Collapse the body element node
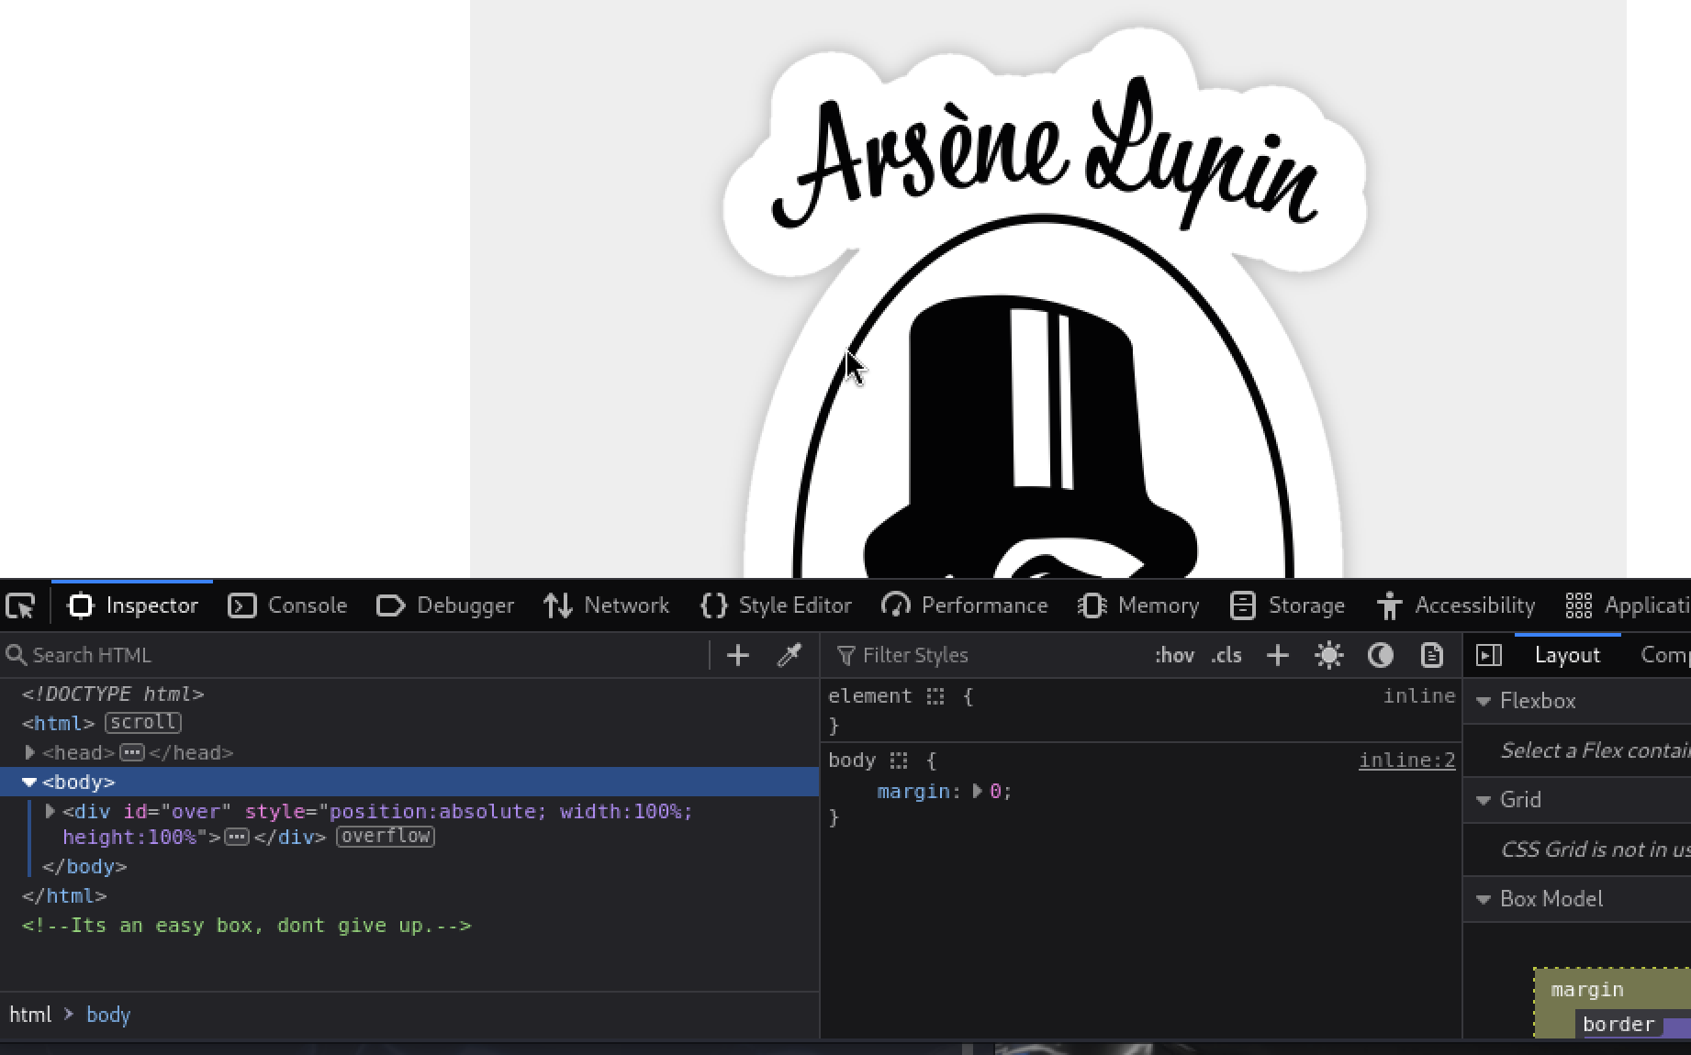Image resolution: width=1691 pixels, height=1055 pixels. pyautogui.click(x=29, y=783)
